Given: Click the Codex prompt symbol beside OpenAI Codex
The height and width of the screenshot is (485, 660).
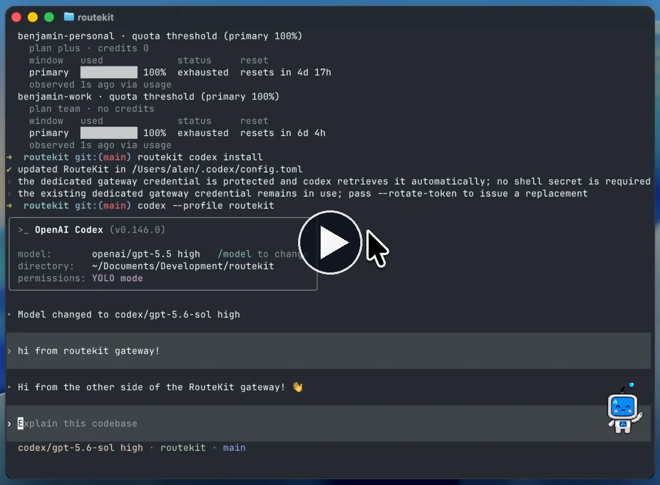Looking at the screenshot, I should click(23, 230).
